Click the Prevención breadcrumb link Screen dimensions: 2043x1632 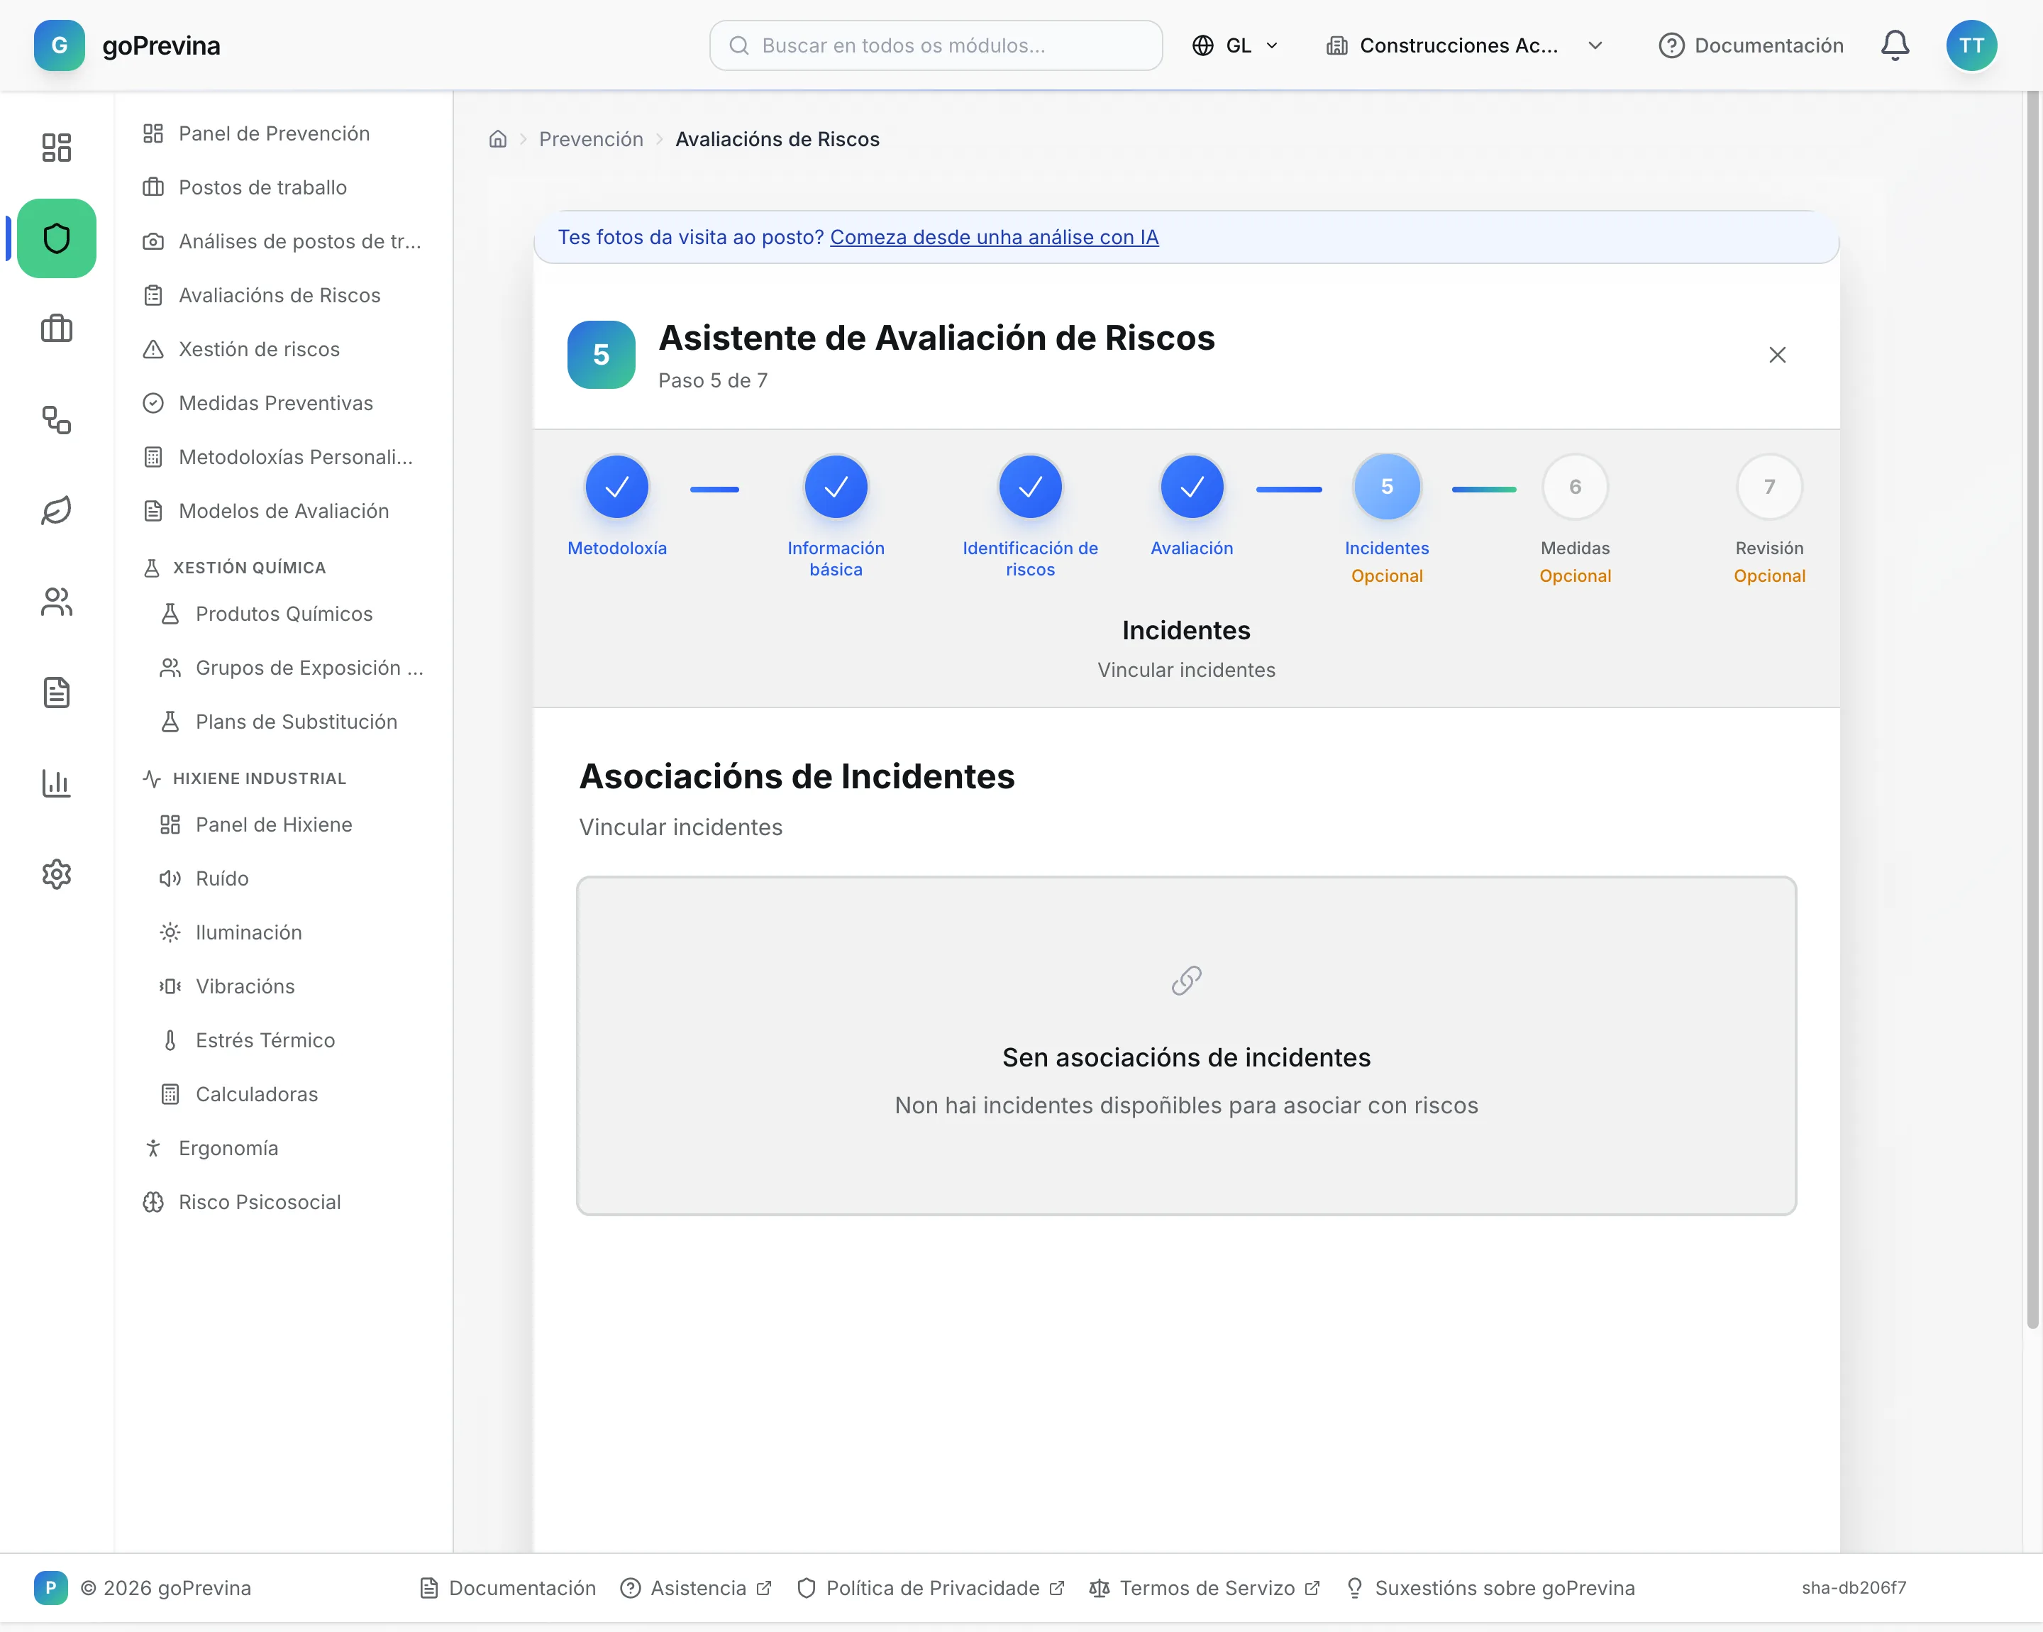click(590, 139)
